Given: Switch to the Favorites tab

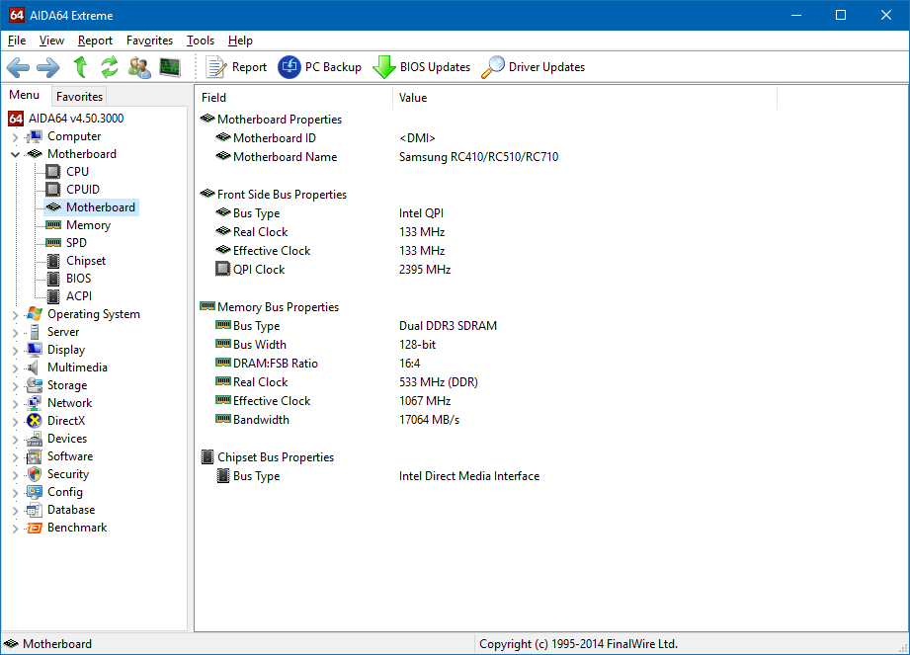Looking at the screenshot, I should click(79, 96).
